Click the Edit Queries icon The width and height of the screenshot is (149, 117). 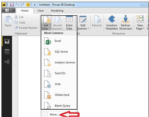(x=83, y=19)
